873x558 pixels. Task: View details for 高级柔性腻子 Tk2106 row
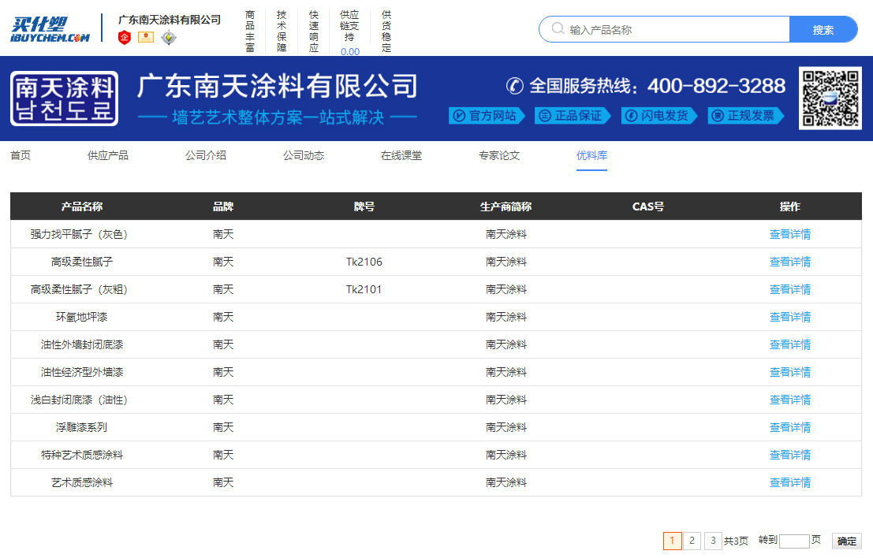pyautogui.click(x=790, y=262)
